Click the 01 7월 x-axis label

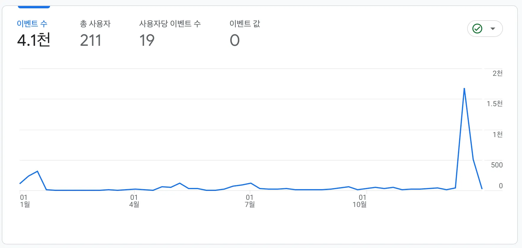250,201
